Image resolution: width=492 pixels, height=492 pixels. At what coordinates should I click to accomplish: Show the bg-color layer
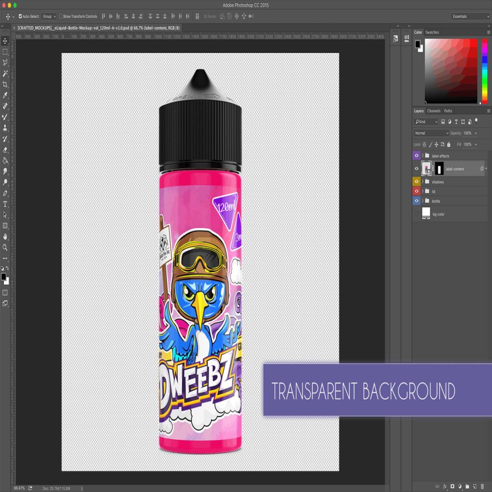(x=417, y=214)
